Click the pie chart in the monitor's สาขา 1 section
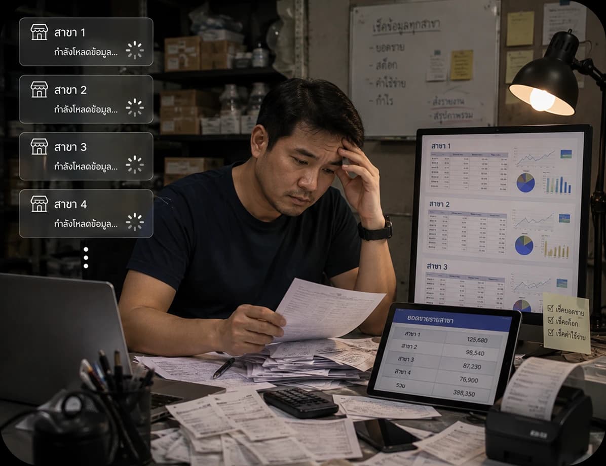The width and height of the screenshot is (606, 466). [525, 182]
